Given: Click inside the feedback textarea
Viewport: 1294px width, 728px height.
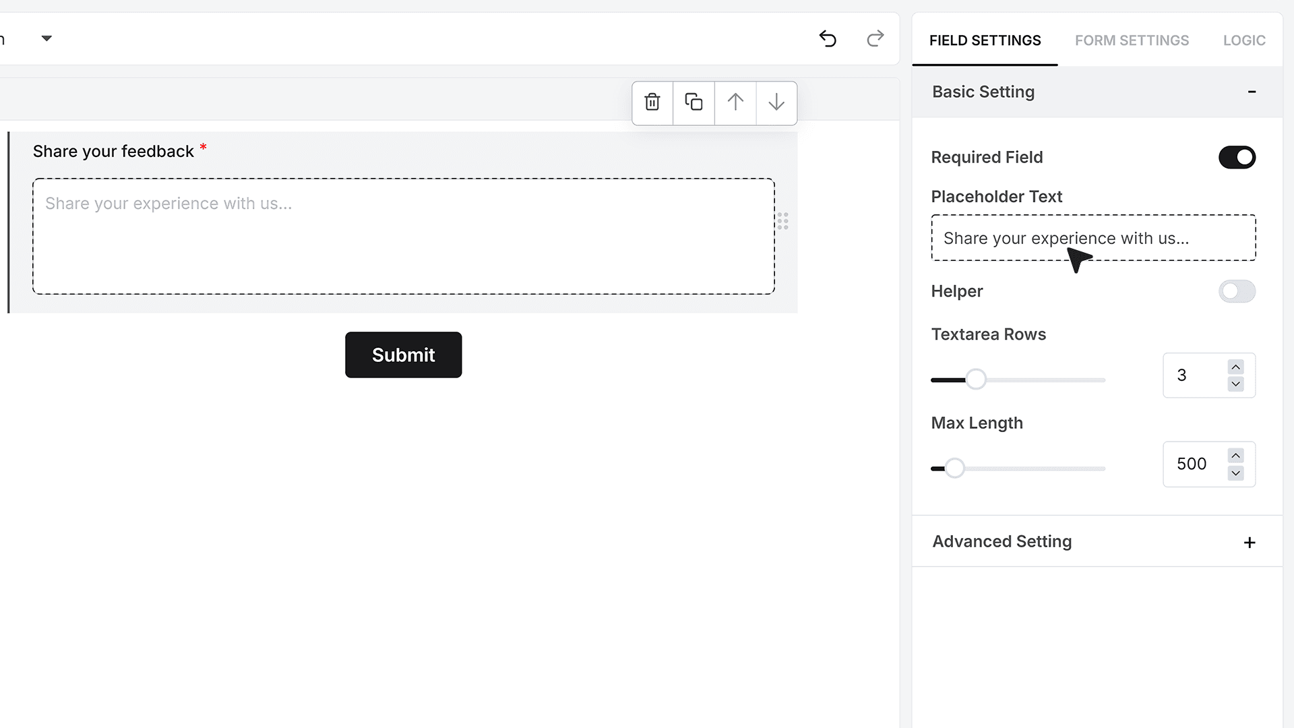Looking at the screenshot, I should click(404, 236).
